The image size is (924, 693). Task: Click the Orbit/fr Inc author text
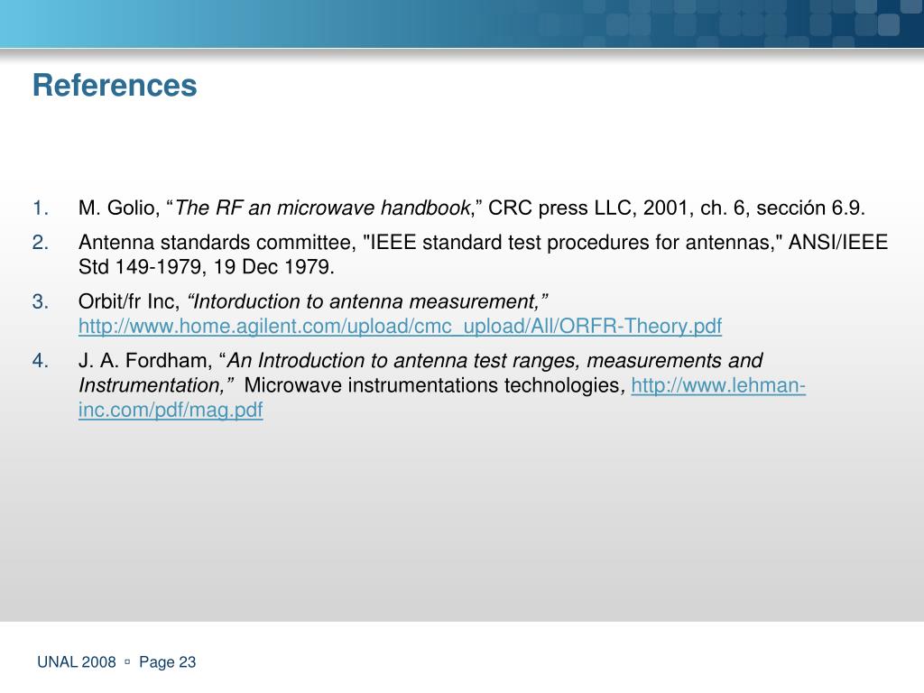[x=128, y=301]
